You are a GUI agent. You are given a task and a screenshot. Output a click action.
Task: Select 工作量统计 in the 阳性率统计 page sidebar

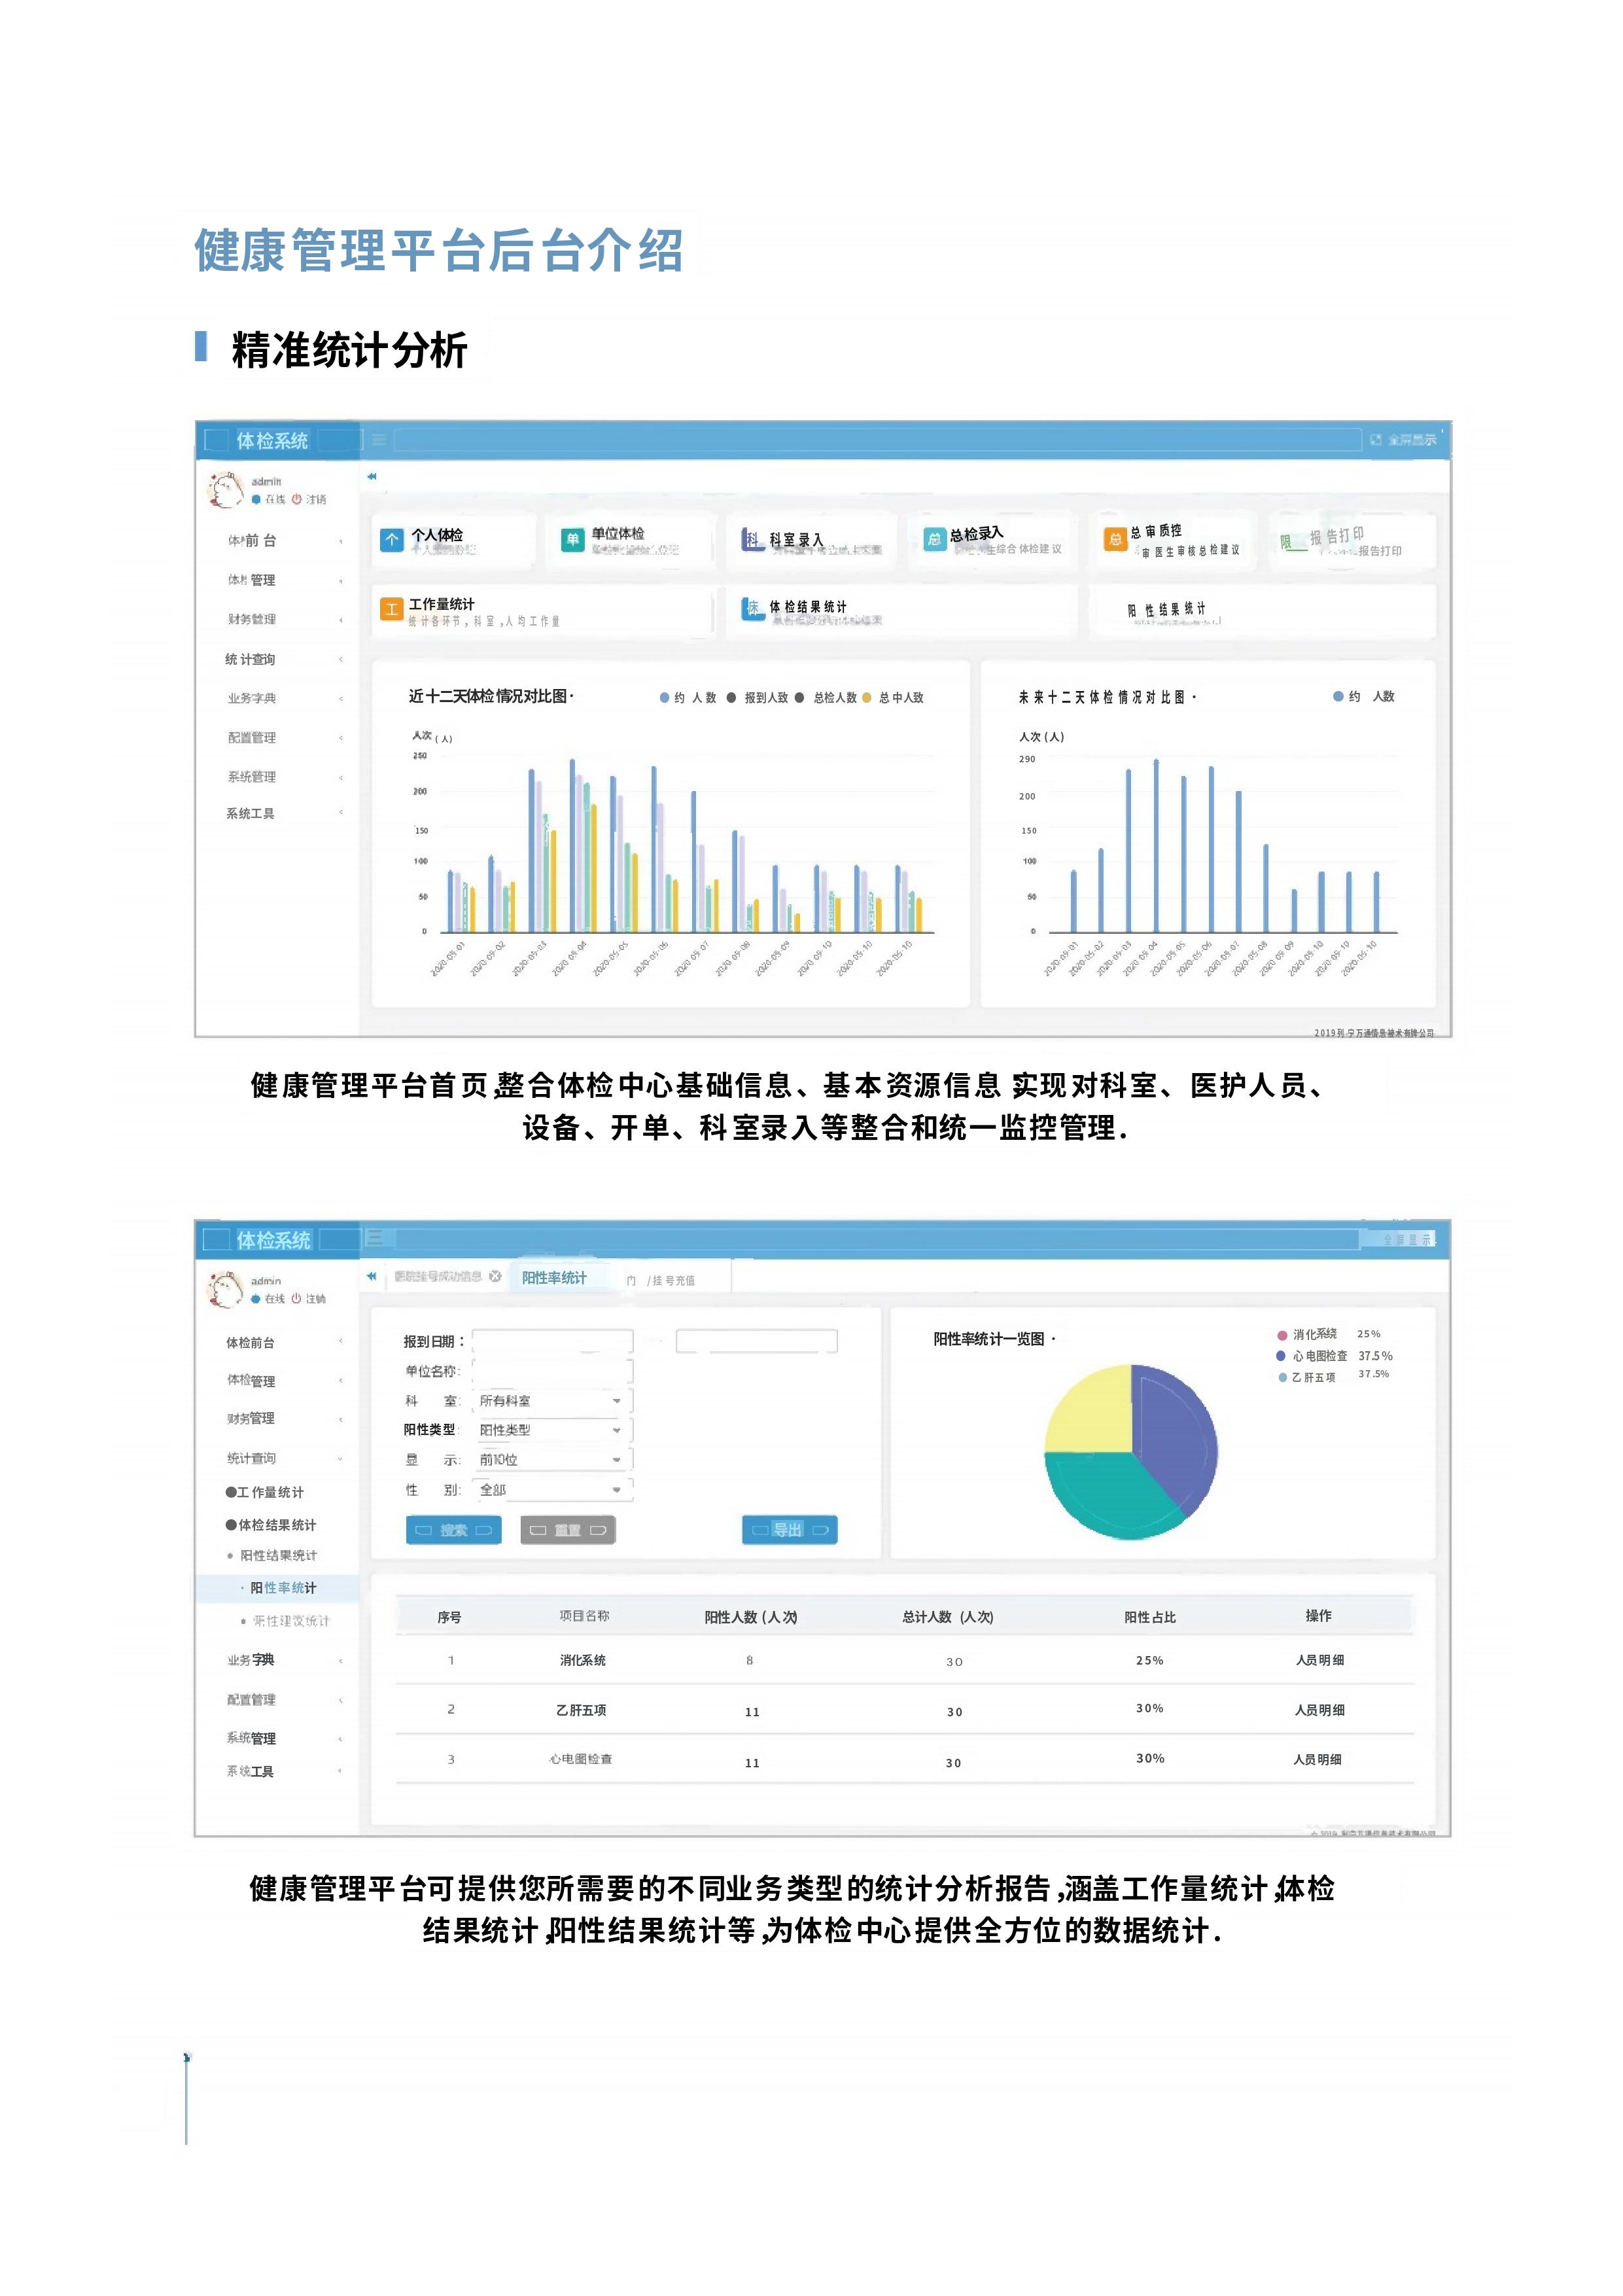coord(265,1492)
